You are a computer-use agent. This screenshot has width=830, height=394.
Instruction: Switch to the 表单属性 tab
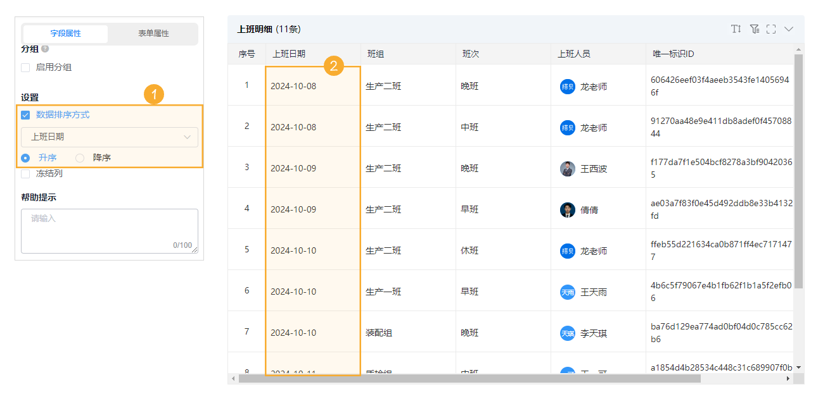pyautogui.click(x=153, y=34)
